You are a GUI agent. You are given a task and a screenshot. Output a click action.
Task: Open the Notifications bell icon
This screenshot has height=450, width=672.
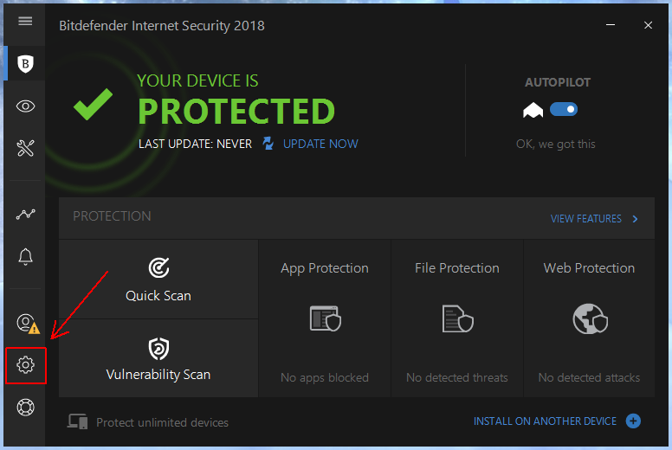(x=25, y=256)
